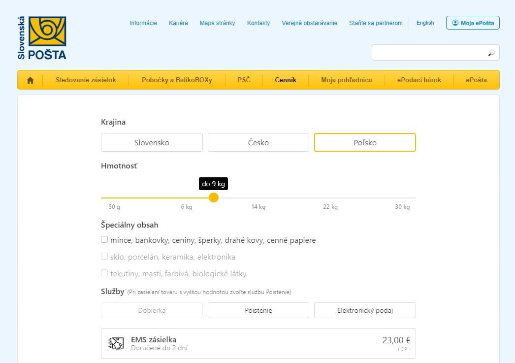Check the mince, bankovky, ceniny checkbox
515x363 pixels.
104,240
